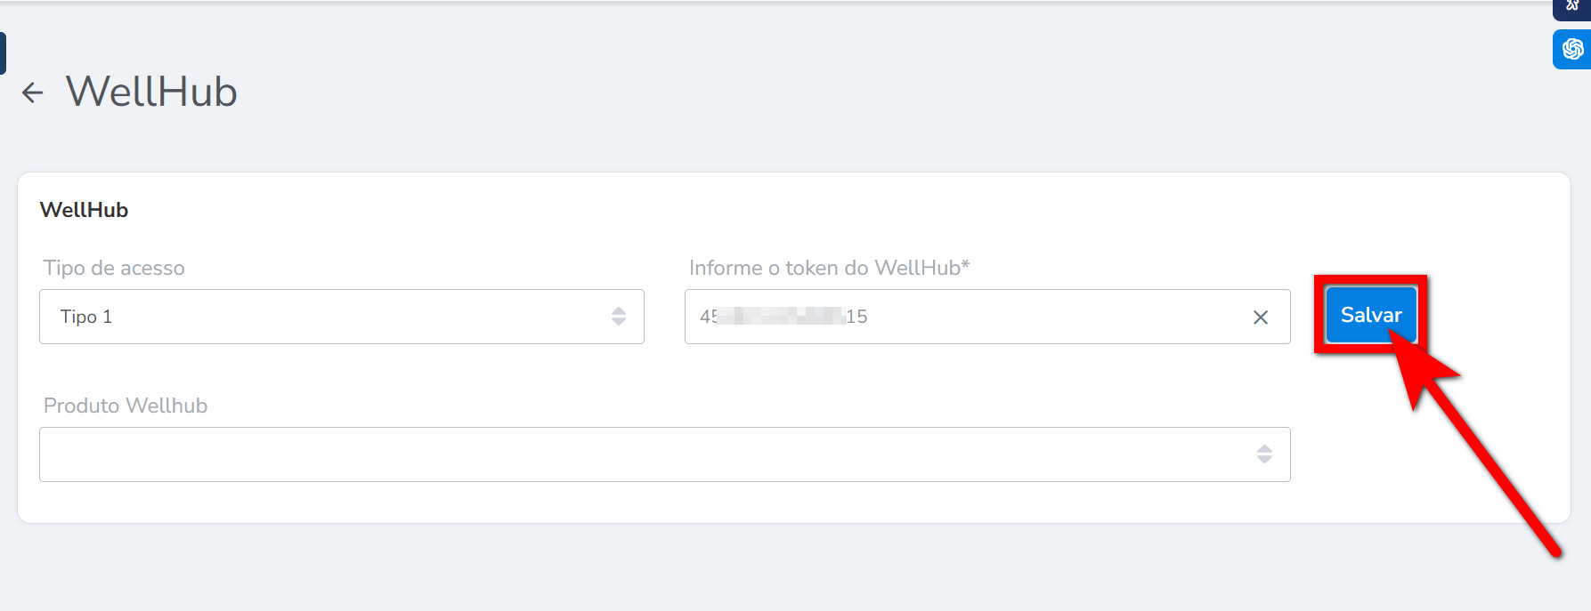Open the ChatGPT assistant icon button
Image resolution: width=1591 pixels, height=611 pixels.
1572,49
